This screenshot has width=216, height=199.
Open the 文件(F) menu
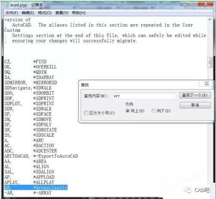(12, 13)
